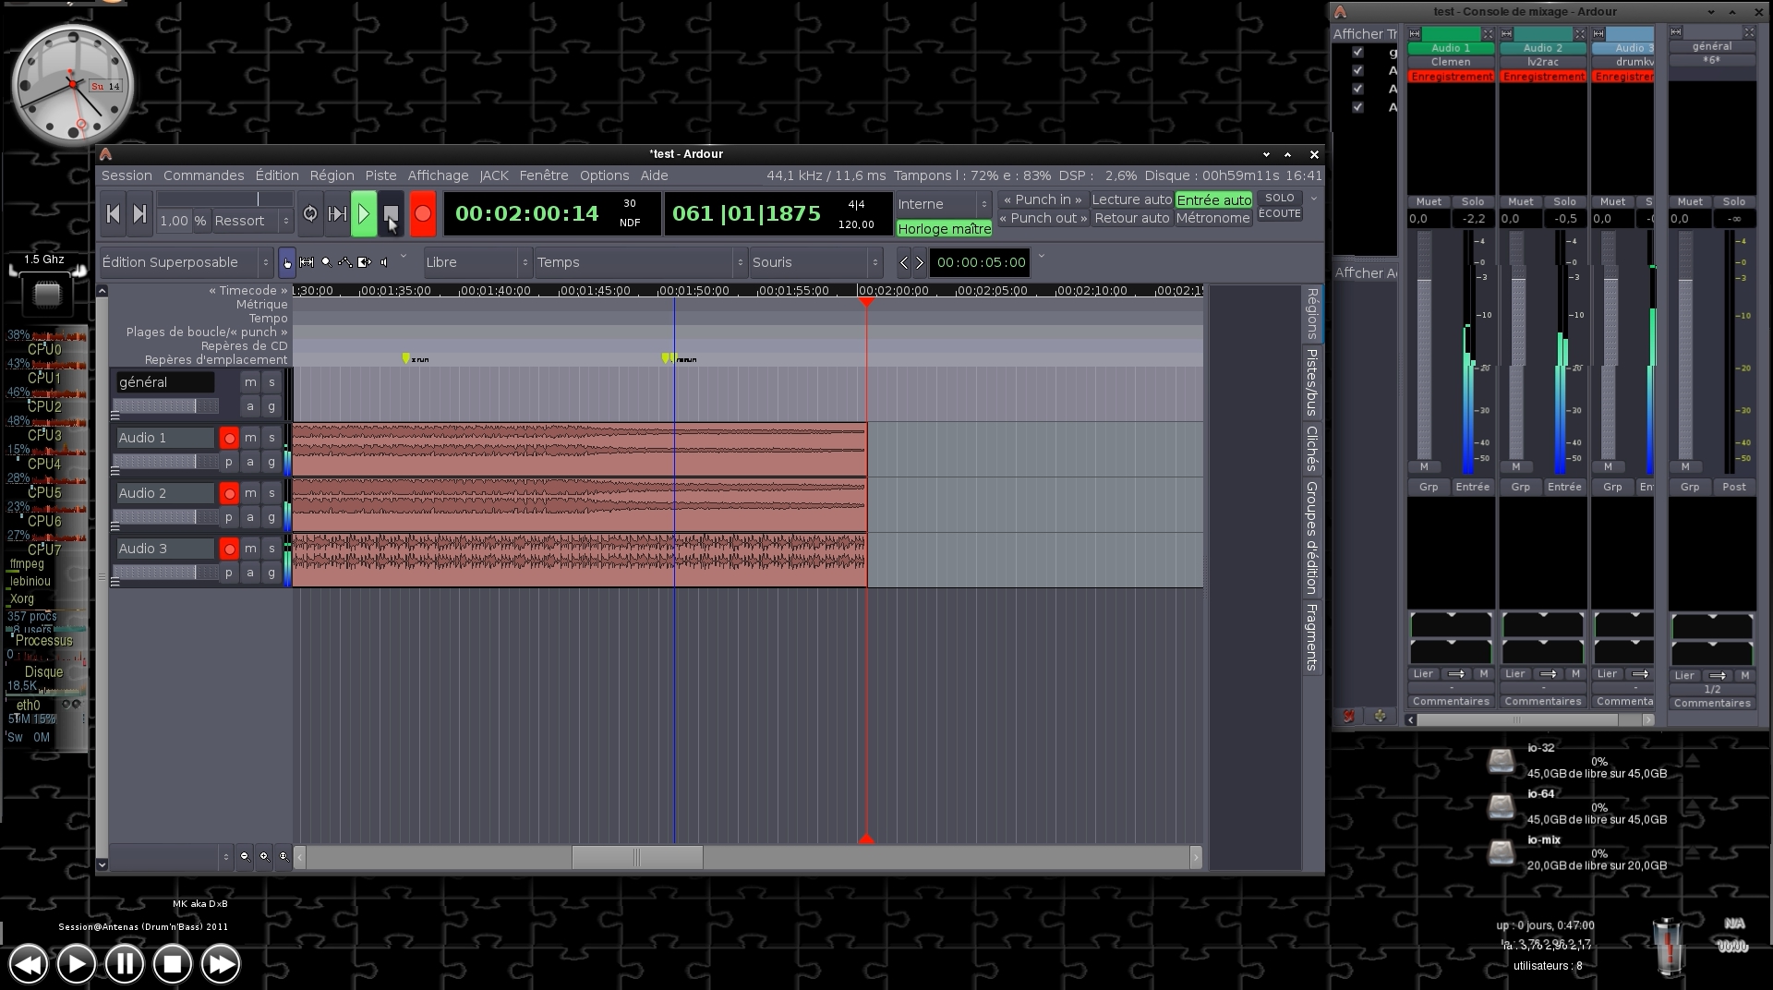Open Région menu
This screenshot has height=990, width=1773.
coord(332,175)
